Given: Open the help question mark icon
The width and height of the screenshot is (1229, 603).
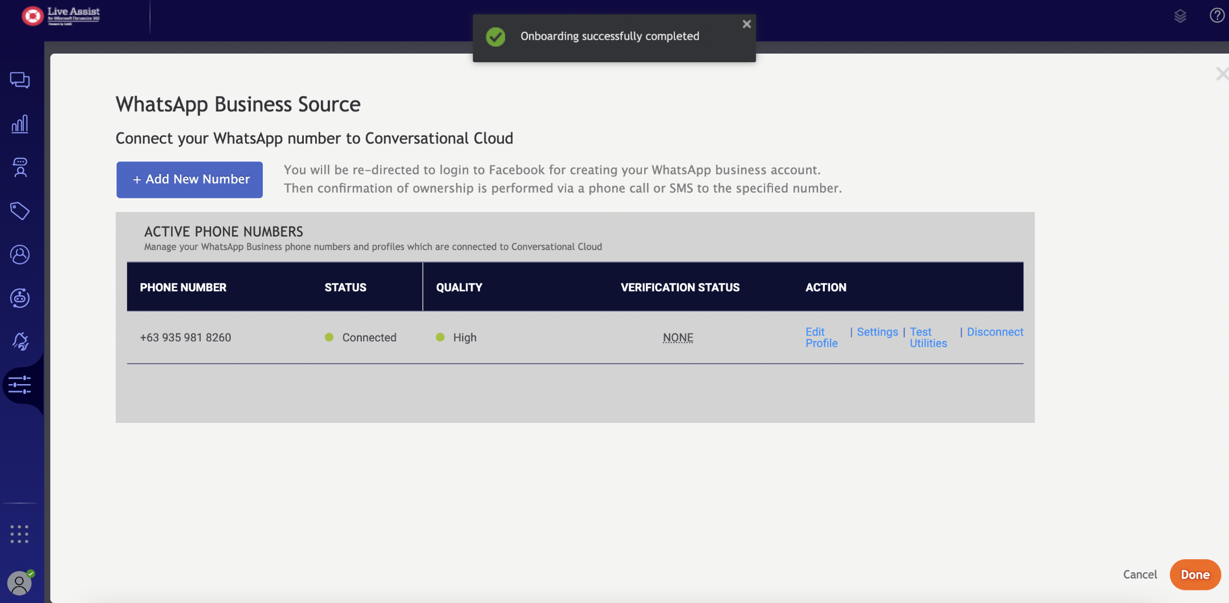Looking at the screenshot, I should 1217,15.
